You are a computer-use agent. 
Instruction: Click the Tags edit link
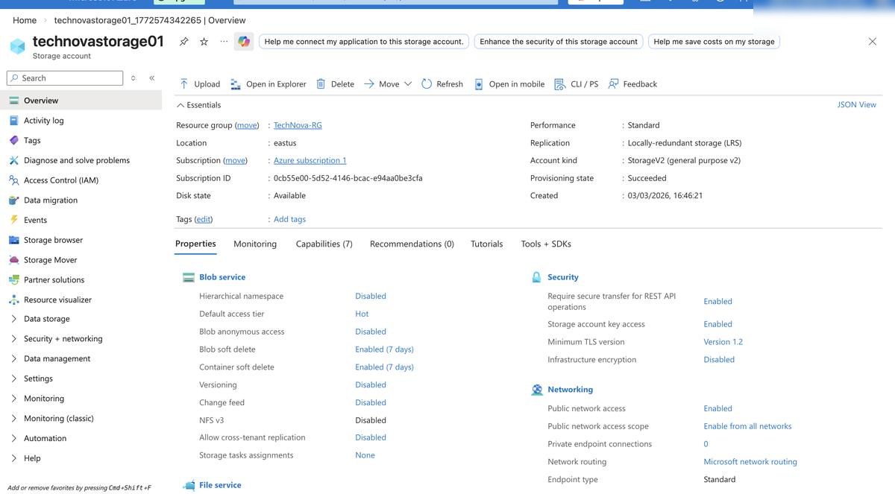[x=204, y=219]
